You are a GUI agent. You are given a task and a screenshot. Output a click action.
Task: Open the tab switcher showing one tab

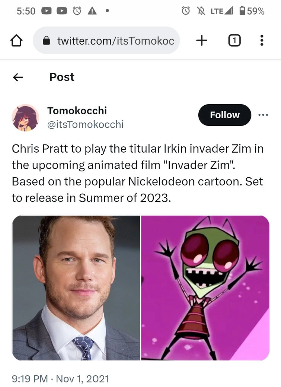click(234, 40)
